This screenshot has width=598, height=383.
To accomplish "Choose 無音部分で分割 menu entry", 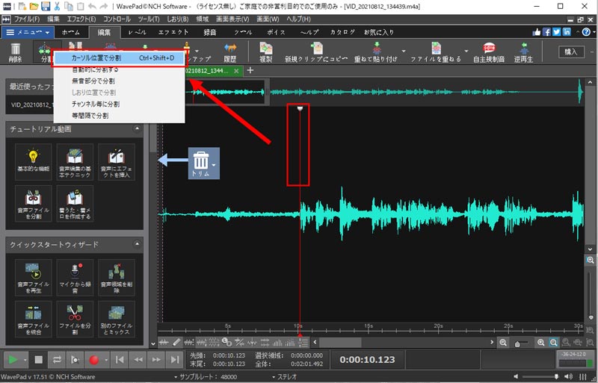I will tap(93, 81).
